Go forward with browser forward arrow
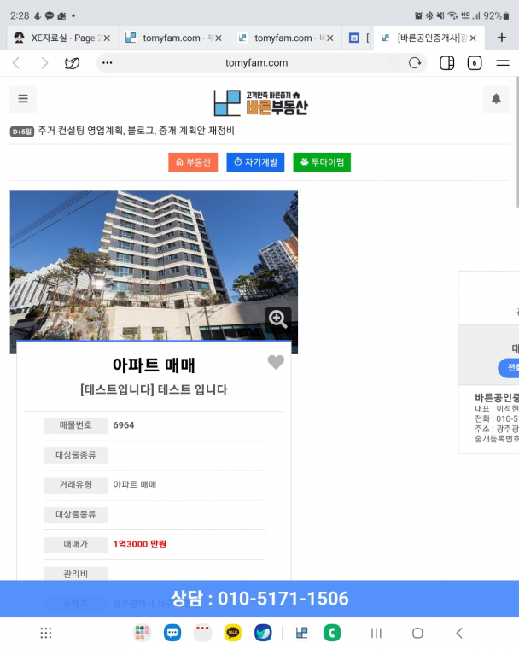This screenshot has height=649, width=519. (44, 63)
